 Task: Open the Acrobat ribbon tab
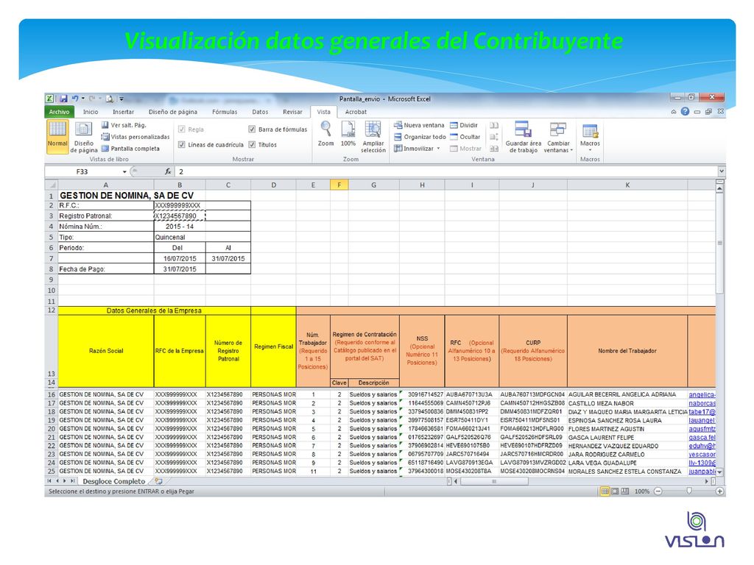pyautogui.click(x=356, y=112)
